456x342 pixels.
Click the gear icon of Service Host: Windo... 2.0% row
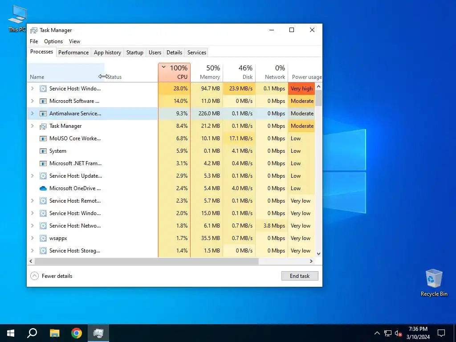tap(43, 213)
